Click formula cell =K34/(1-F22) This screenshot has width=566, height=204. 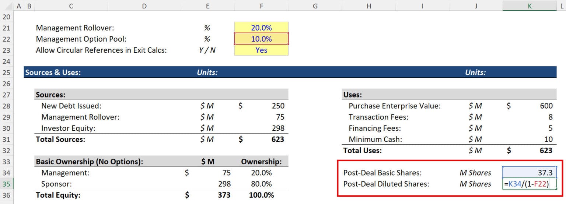click(529, 184)
